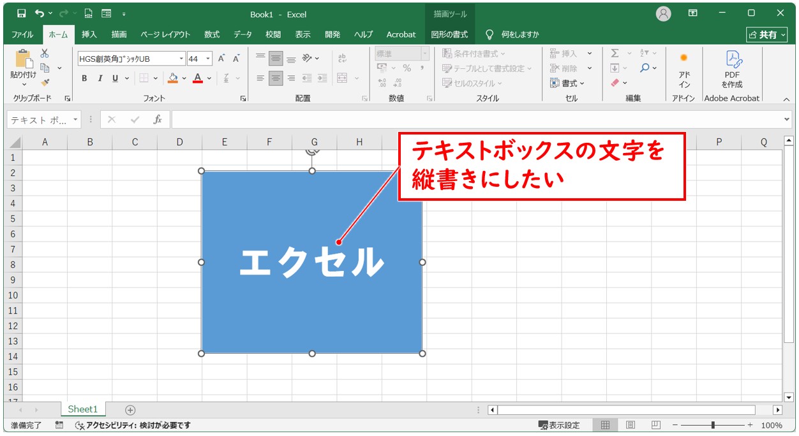Viewport: 799px width, 436px height.
Task: Open font name dropdown
Action: (x=182, y=59)
